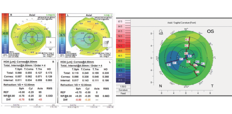The width and height of the screenshot is (232, 114).
Task: Click the right eye Axial map title
Action: click(x=32, y=15)
